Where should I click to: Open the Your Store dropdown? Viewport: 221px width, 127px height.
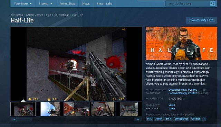23,4
